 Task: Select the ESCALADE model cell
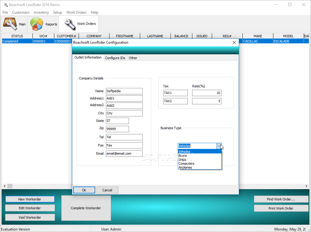click(x=288, y=41)
